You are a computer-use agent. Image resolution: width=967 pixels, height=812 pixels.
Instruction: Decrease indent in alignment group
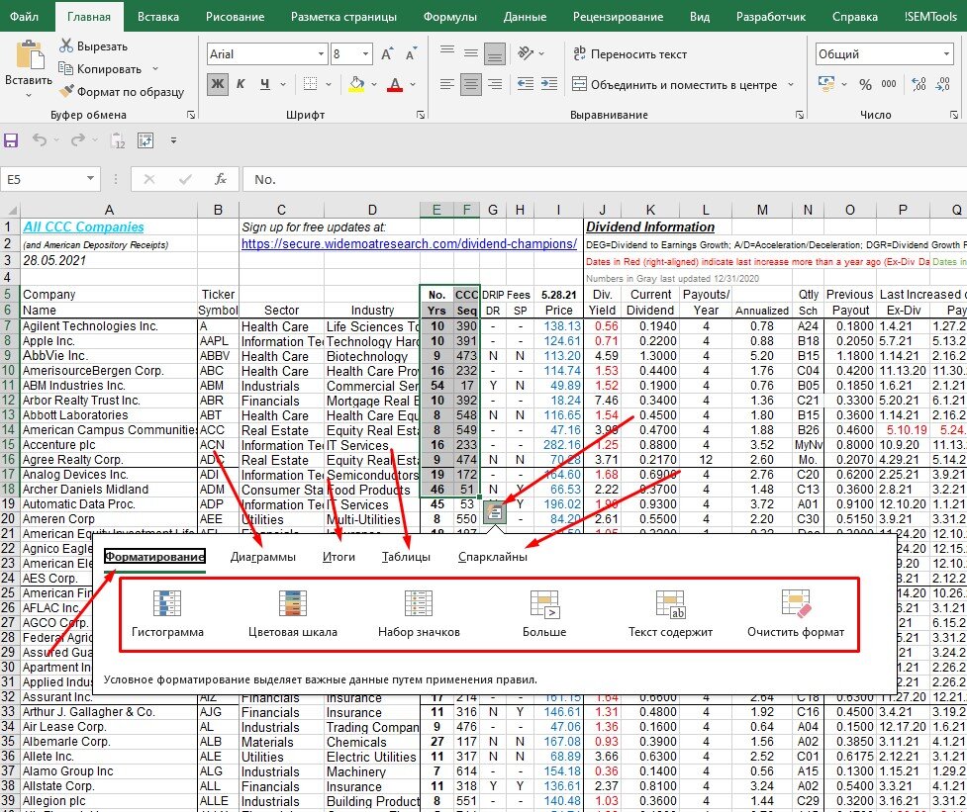(526, 84)
